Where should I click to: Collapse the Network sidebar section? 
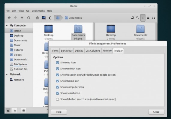pyautogui.click(x=7, y=74)
